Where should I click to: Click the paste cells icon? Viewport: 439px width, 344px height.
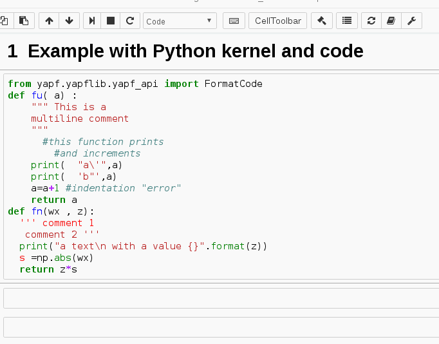tap(24, 21)
